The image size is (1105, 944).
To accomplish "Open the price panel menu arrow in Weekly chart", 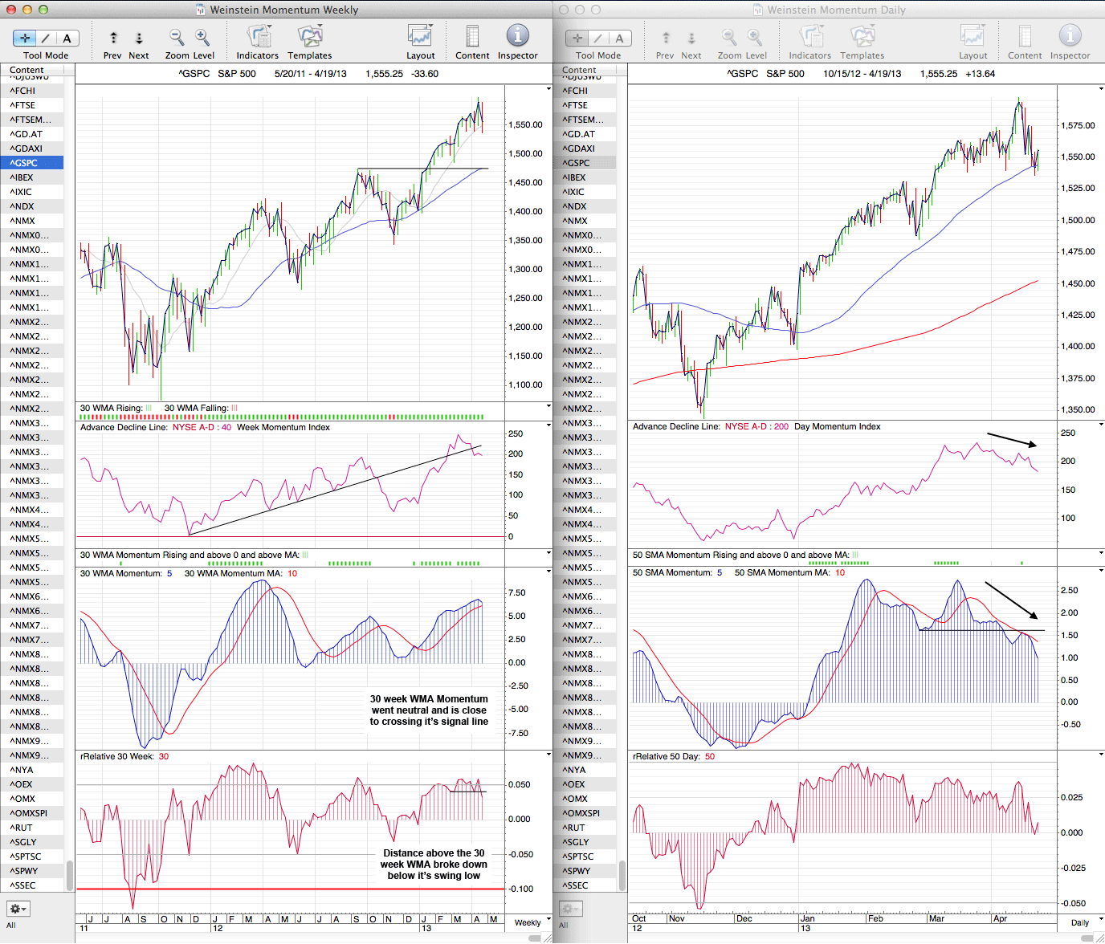I will click(548, 88).
